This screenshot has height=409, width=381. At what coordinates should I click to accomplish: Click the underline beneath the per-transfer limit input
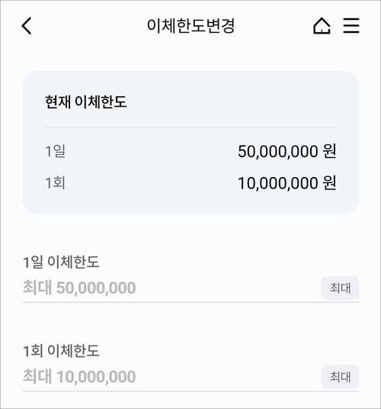coord(191,391)
